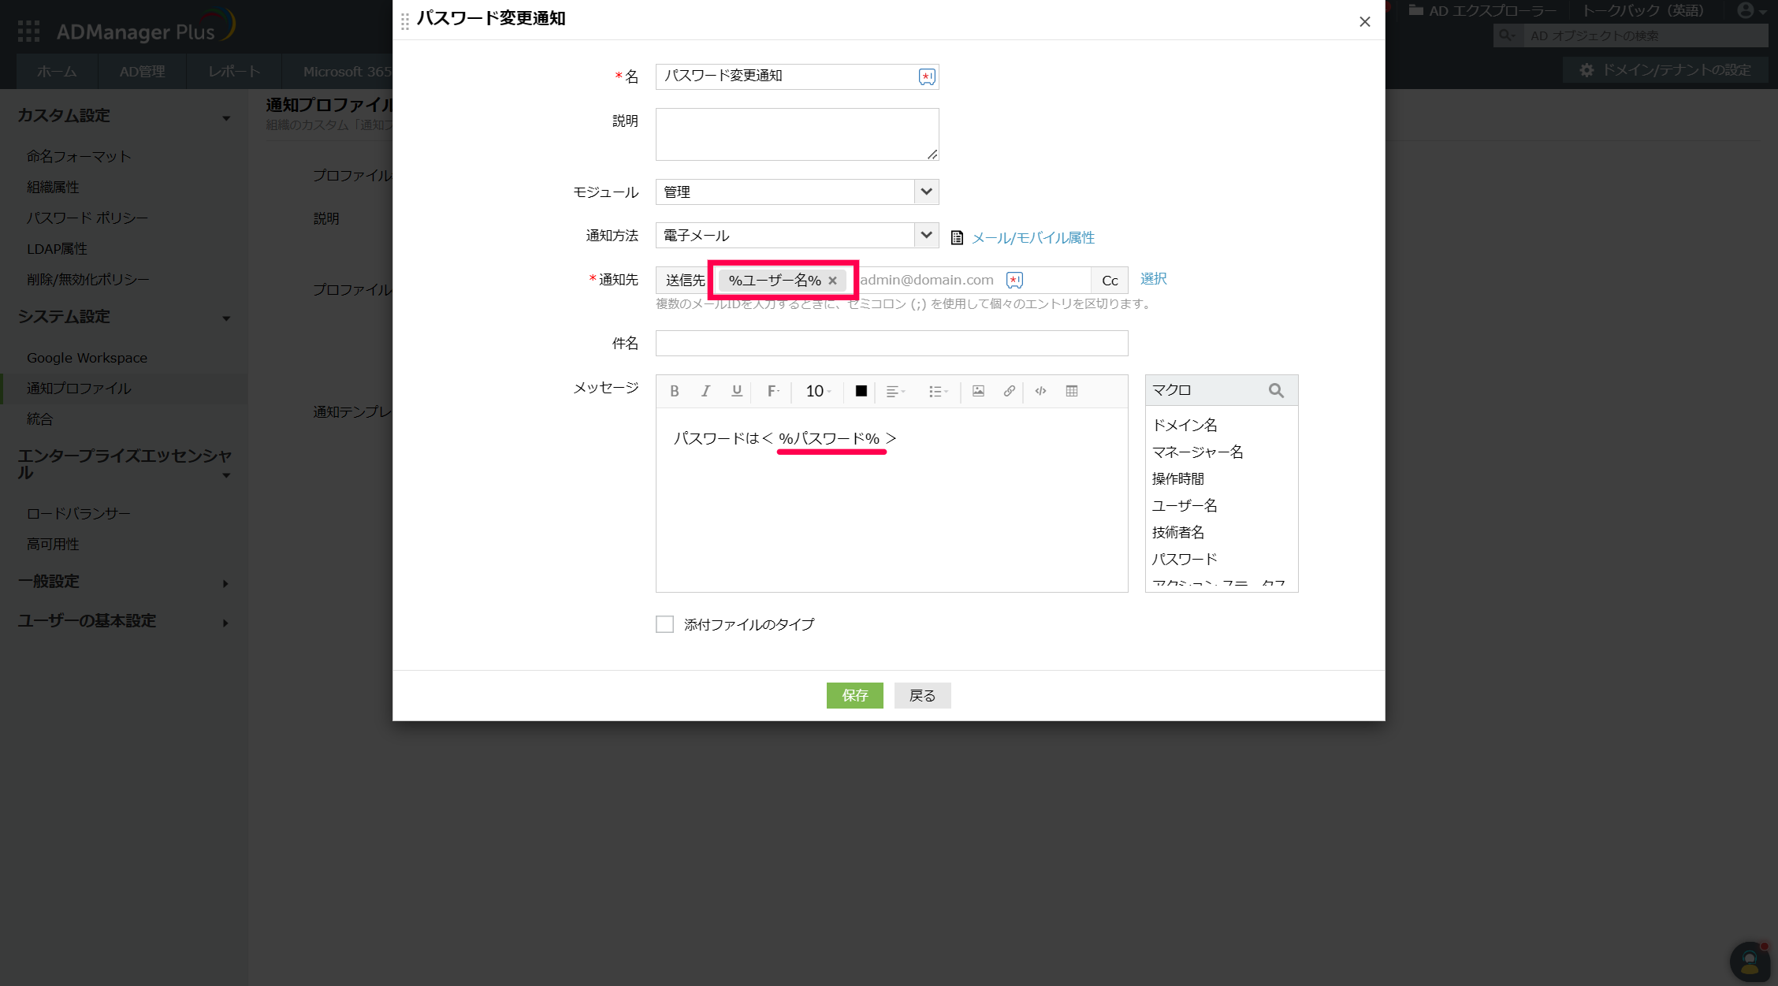1778x986 pixels.
Task: Open the モジュール dropdown
Action: click(926, 192)
